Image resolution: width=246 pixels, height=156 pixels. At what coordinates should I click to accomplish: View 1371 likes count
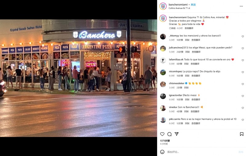point(165,141)
